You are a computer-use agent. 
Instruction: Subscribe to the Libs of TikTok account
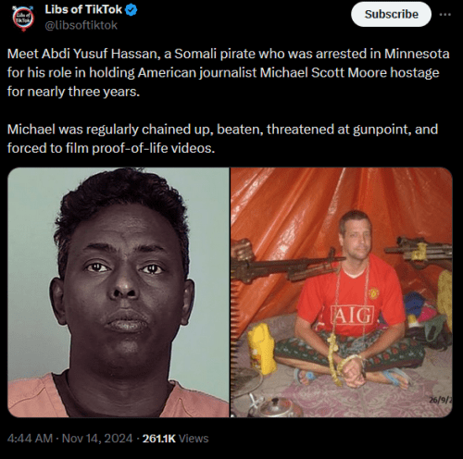pos(391,14)
